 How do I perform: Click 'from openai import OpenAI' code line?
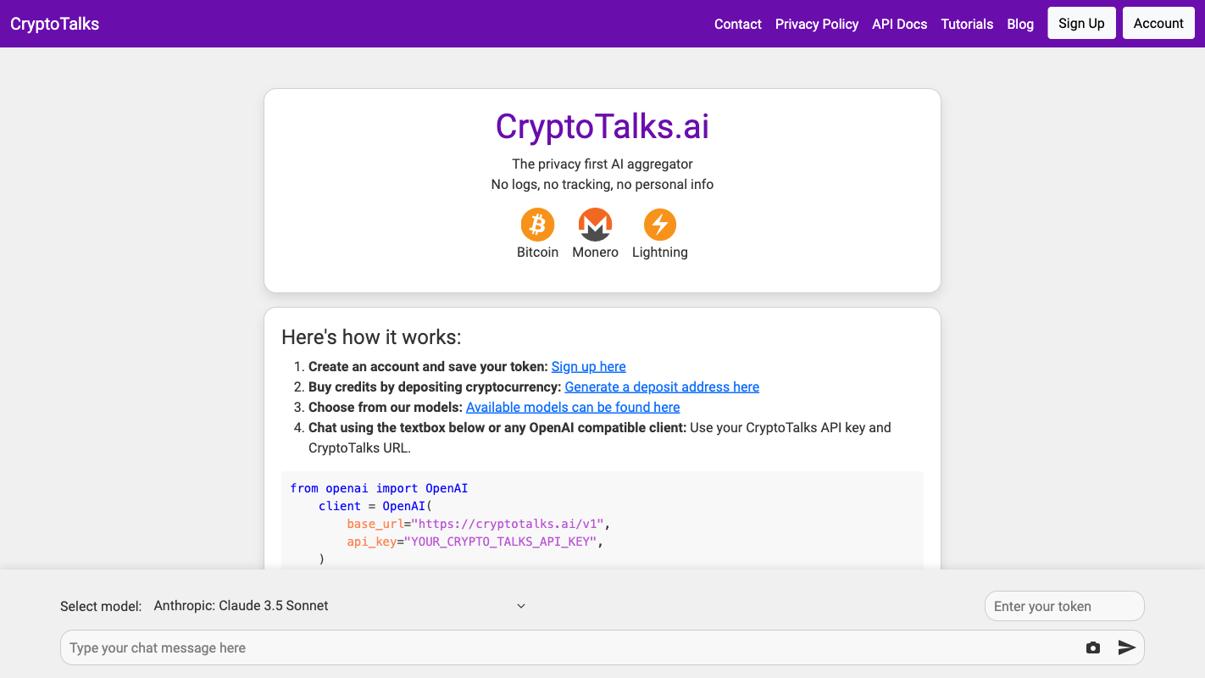(379, 488)
